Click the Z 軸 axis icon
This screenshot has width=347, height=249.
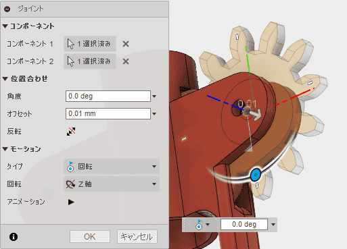(x=70, y=184)
